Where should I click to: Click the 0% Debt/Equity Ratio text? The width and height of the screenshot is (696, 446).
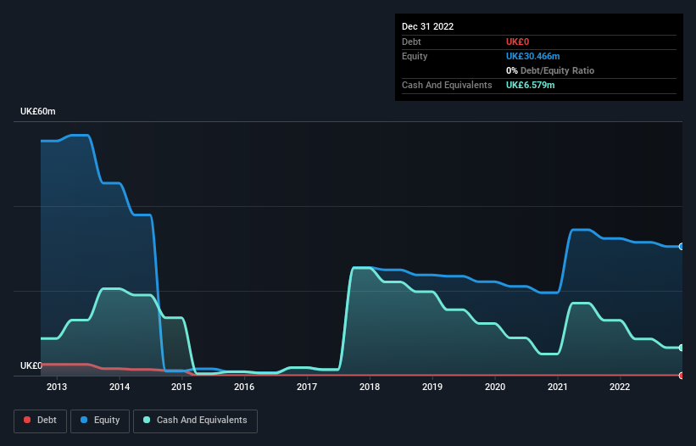pos(550,70)
